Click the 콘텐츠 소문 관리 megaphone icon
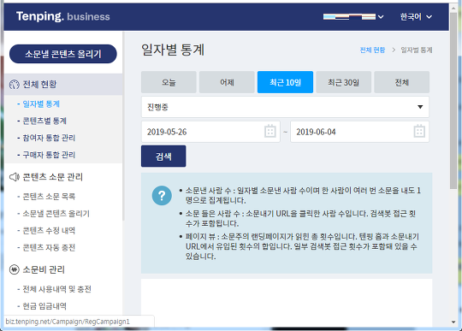This screenshot has height=331, width=462. coord(15,177)
